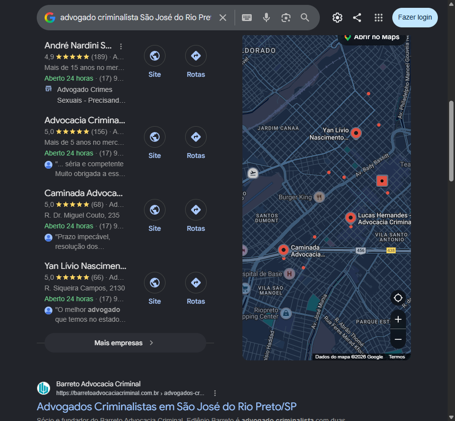The image size is (455, 421).
Task: Open search by image camera icon
Action: (286, 18)
